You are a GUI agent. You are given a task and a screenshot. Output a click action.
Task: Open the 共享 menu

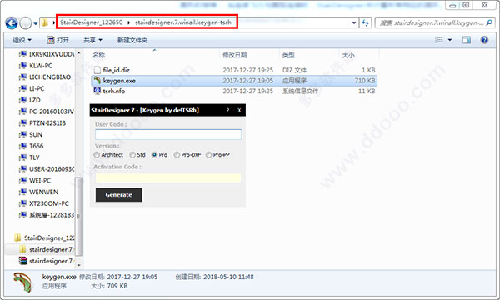point(92,40)
